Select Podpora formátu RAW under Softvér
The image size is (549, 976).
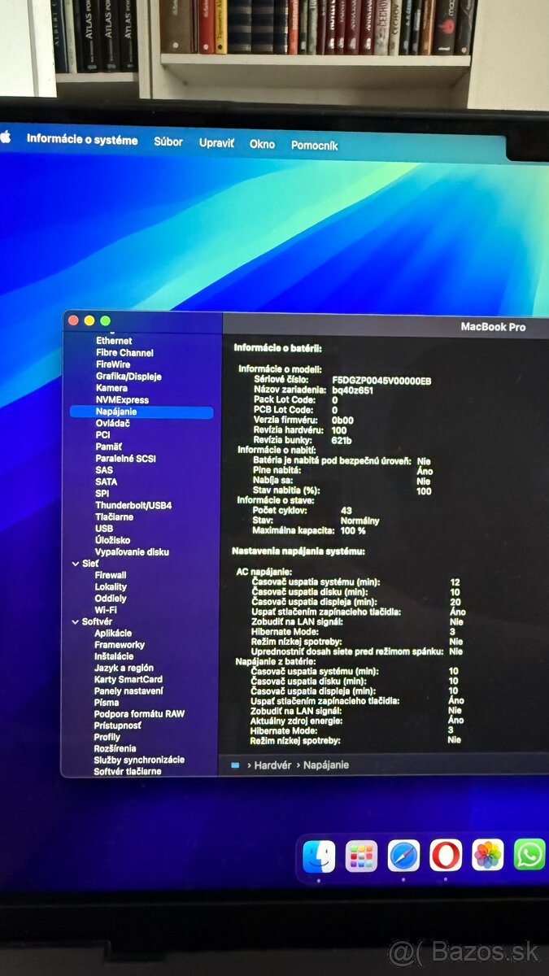(139, 713)
